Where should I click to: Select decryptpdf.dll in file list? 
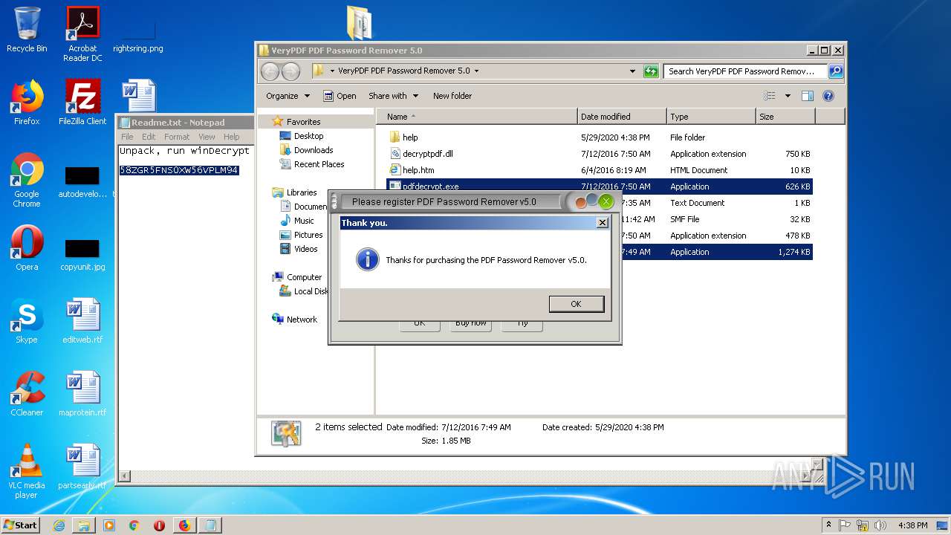[x=600, y=154]
